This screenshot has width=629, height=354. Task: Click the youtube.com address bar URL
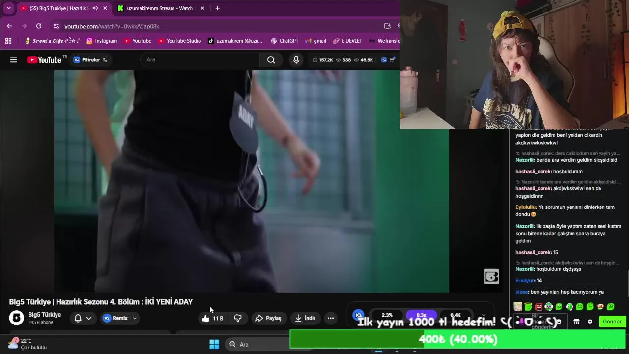[112, 26]
